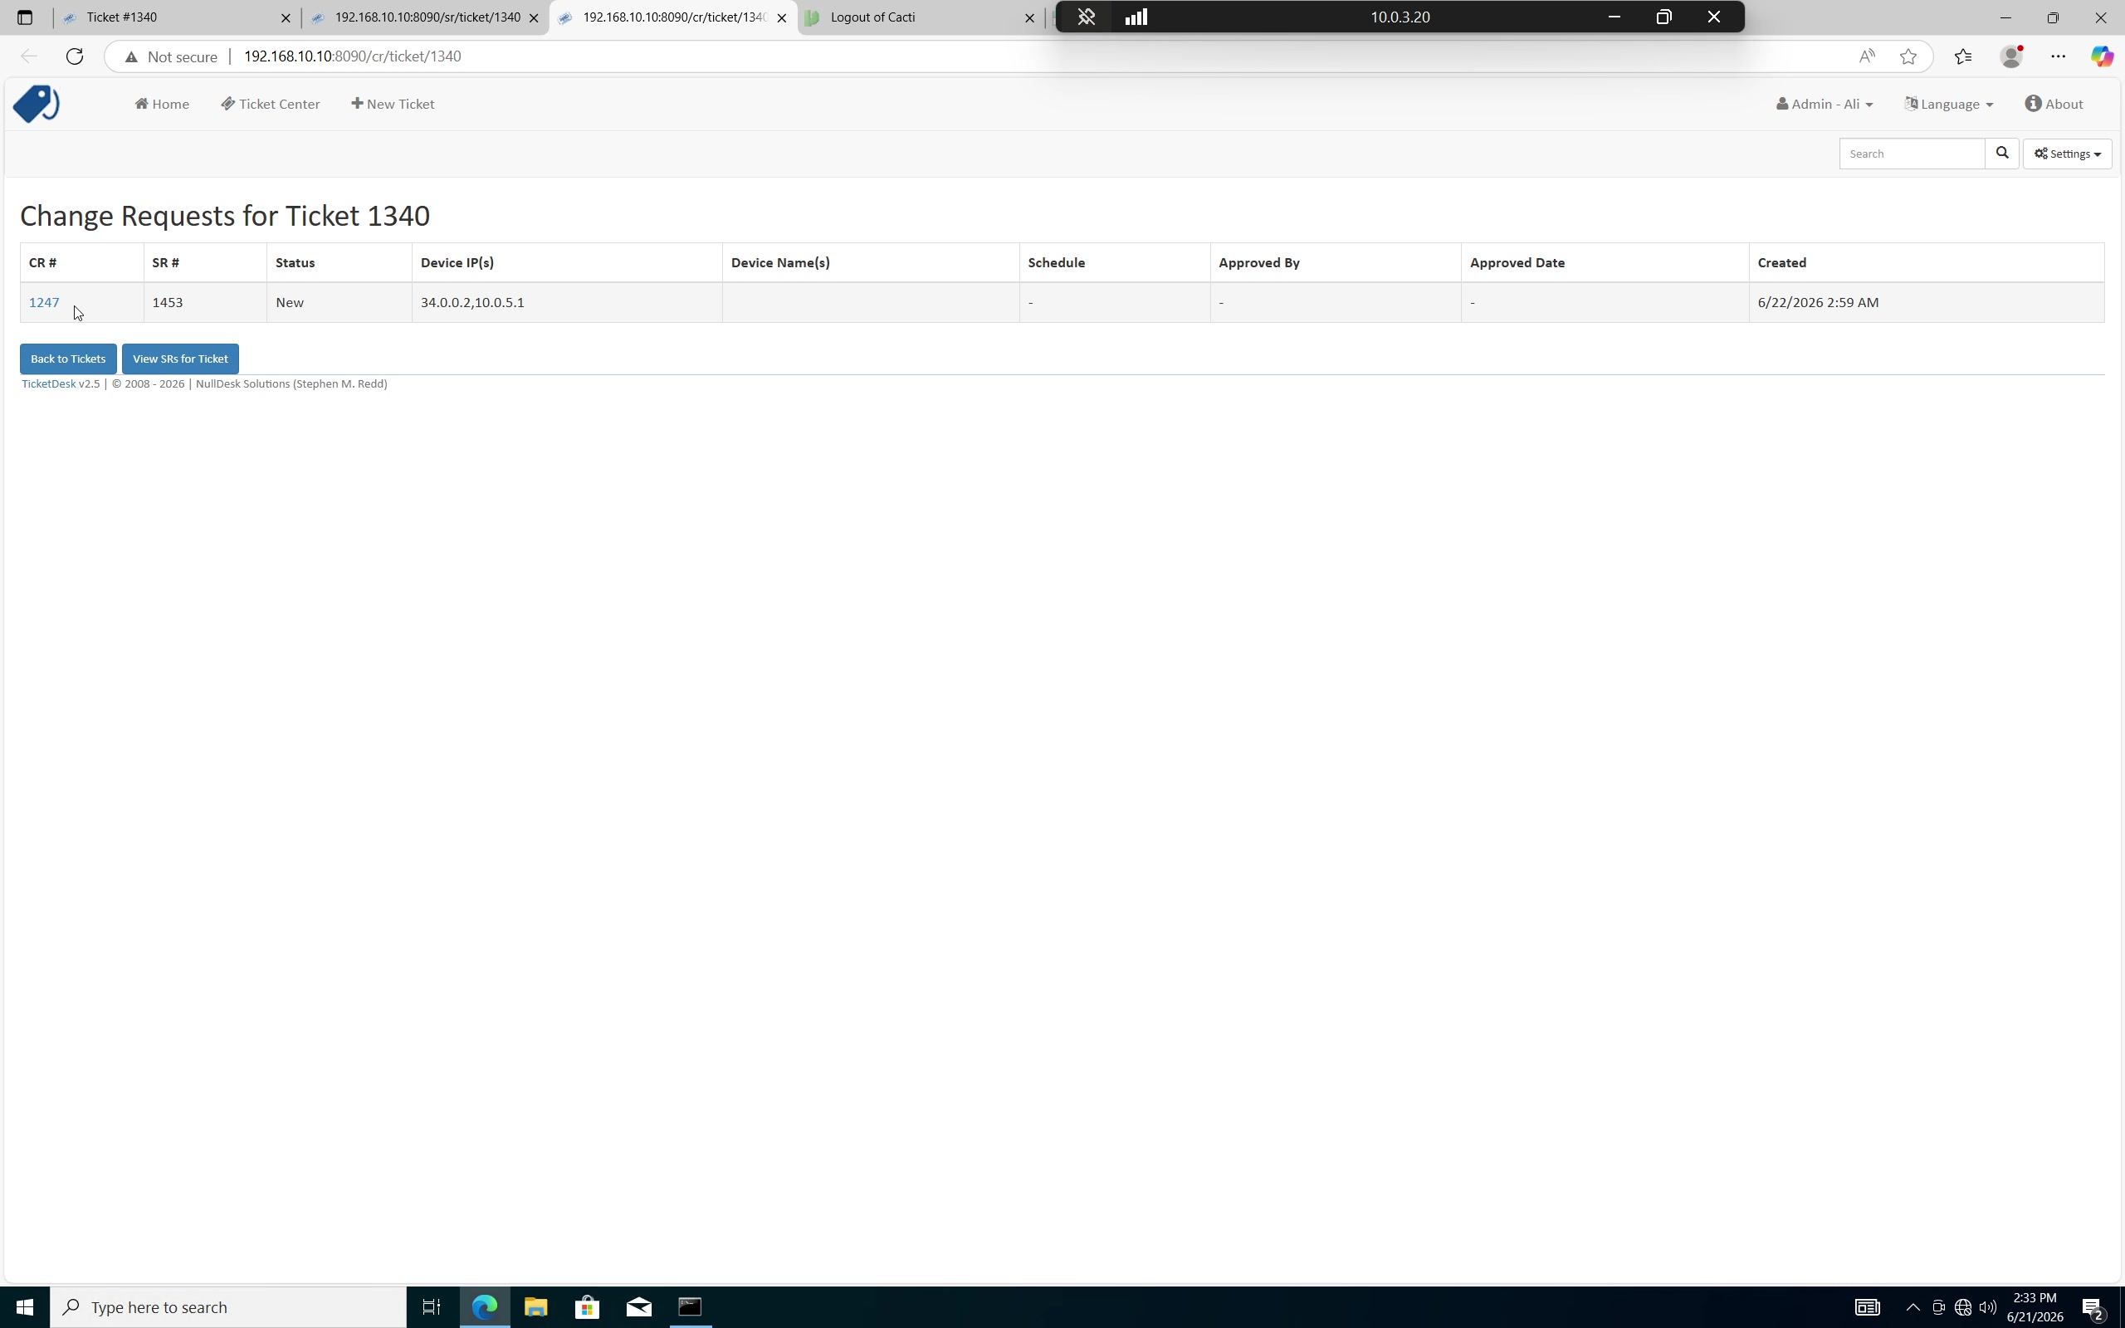This screenshot has width=2125, height=1328.
Task: Close the sr/ticket/1340 tab
Action: pyautogui.click(x=533, y=17)
